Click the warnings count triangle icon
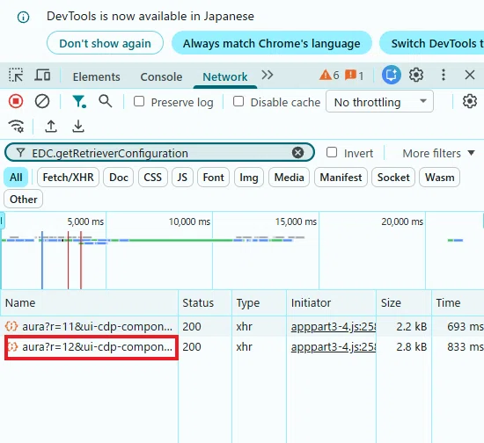The width and height of the screenshot is (484, 443). [325, 75]
